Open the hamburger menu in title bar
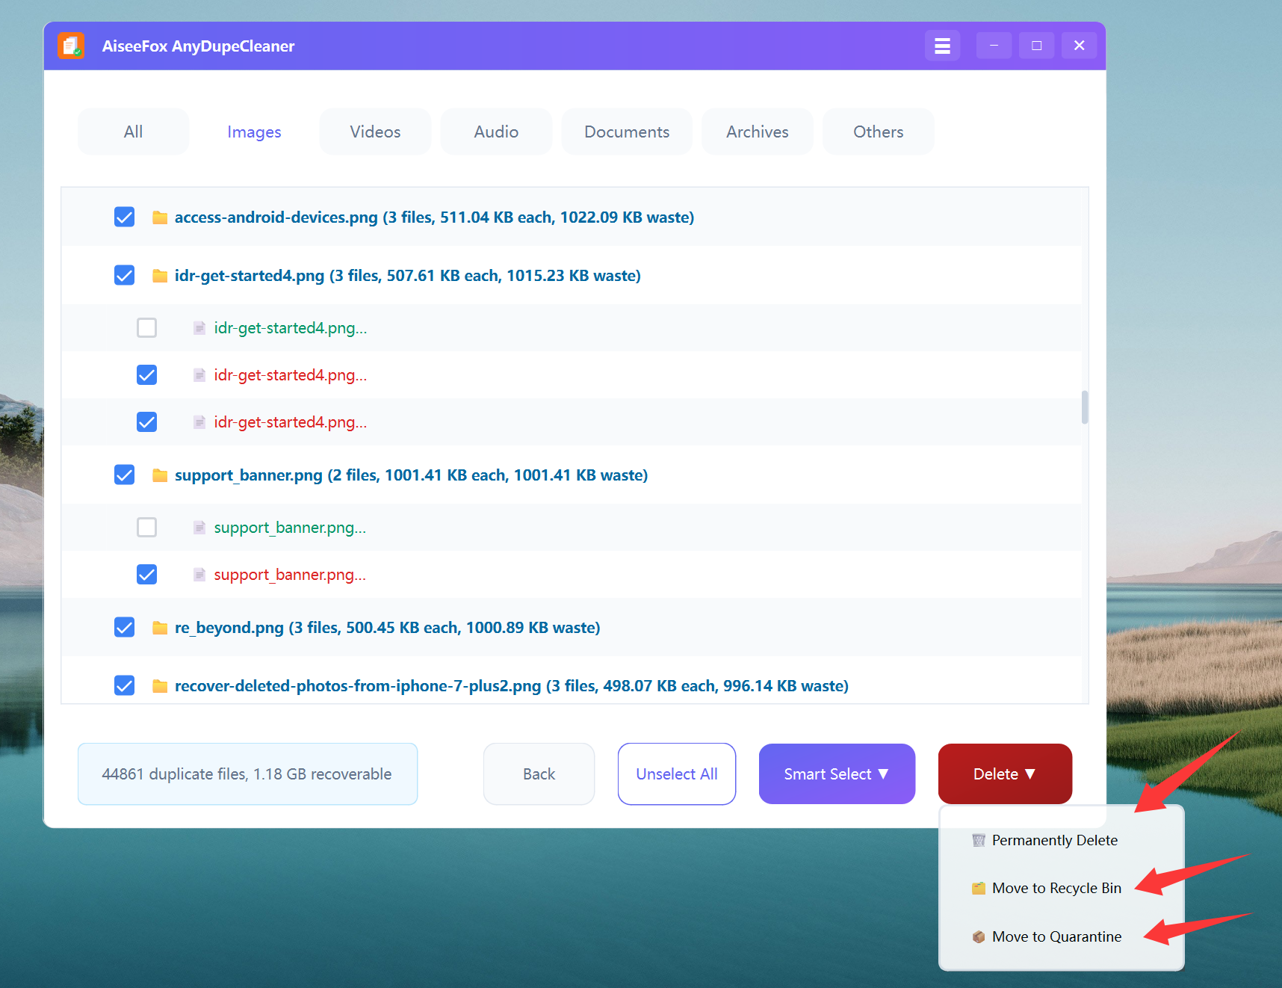Screen dimensions: 1282x988 pos(942,46)
